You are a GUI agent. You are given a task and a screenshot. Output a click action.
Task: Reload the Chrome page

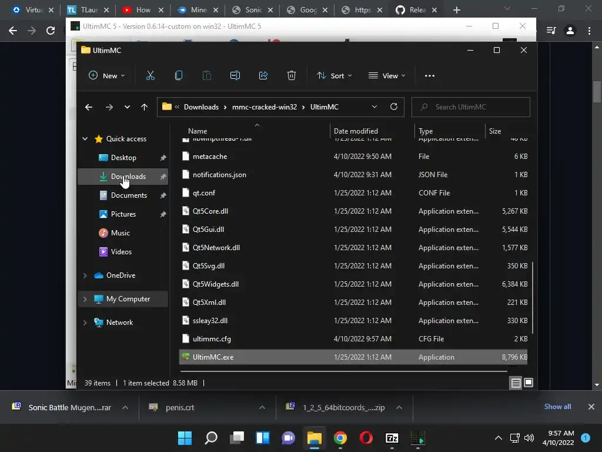(x=51, y=31)
